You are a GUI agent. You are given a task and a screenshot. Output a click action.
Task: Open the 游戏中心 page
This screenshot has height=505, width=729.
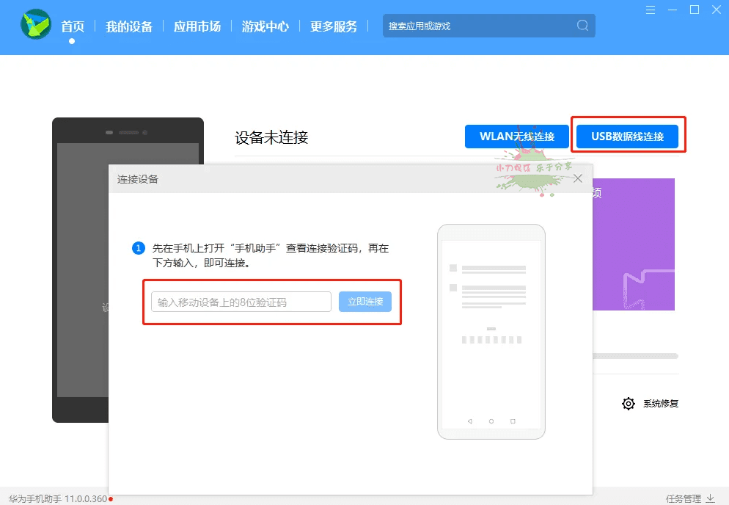(265, 25)
